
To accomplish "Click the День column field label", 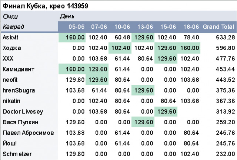I will pyautogui.click(x=67, y=17).
